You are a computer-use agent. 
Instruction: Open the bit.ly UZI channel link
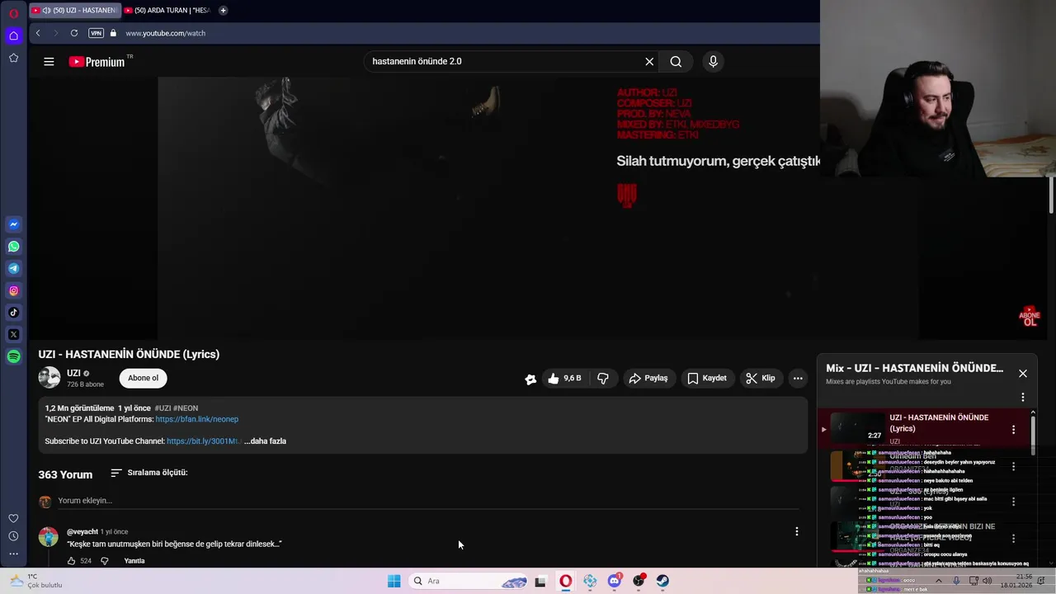point(203,441)
